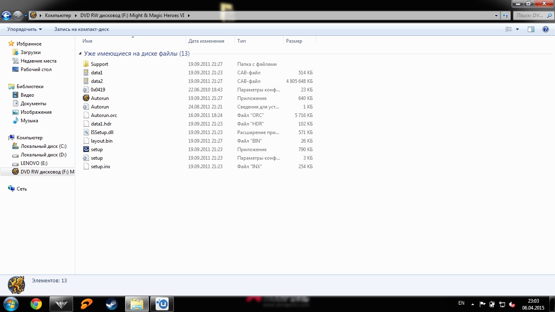Open the Видео library
The height and width of the screenshot is (312, 555).
click(27, 95)
